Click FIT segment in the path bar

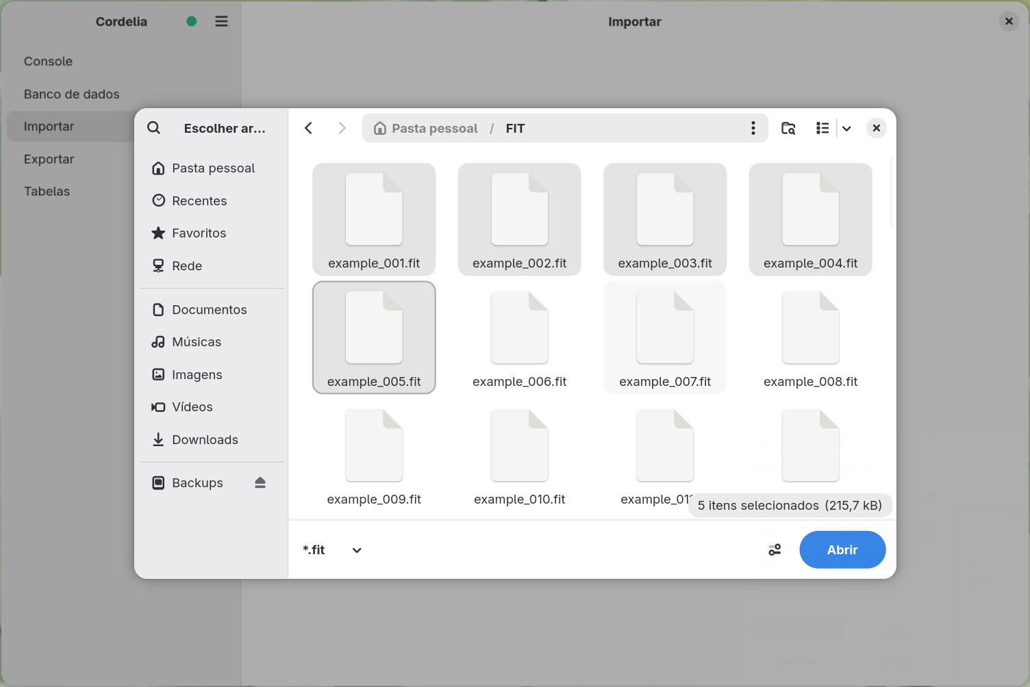516,128
